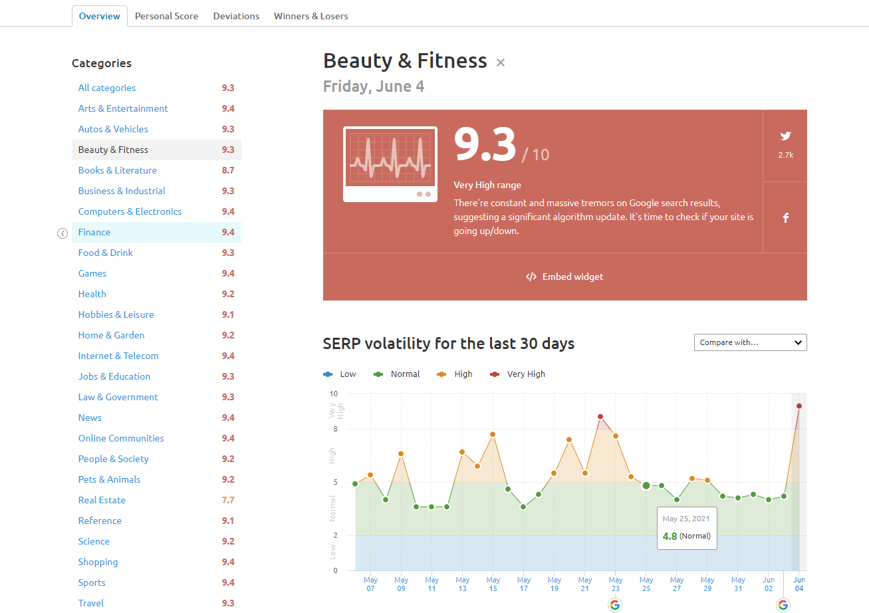Screen dimensions: 869x613
Task: Open the Deviations tab
Action: click(236, 16)
